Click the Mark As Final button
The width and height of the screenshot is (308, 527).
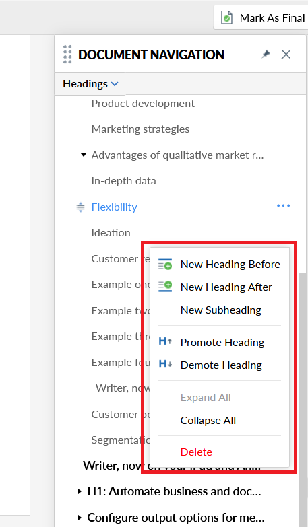click(263, 17)
